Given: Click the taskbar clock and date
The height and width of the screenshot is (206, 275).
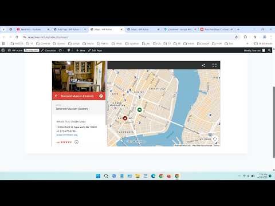Looking at the screenshot, I should coord(263,176).
